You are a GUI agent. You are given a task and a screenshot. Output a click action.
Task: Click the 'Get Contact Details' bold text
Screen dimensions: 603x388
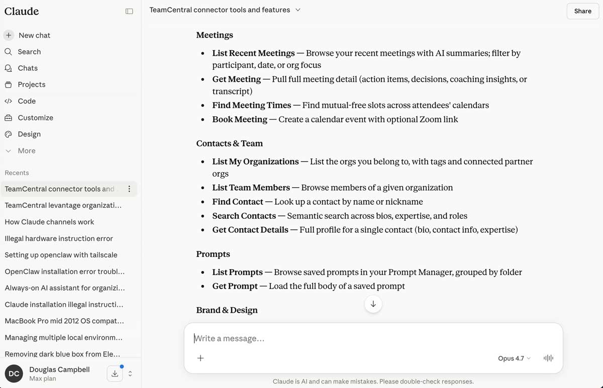[x=250, y=230]
